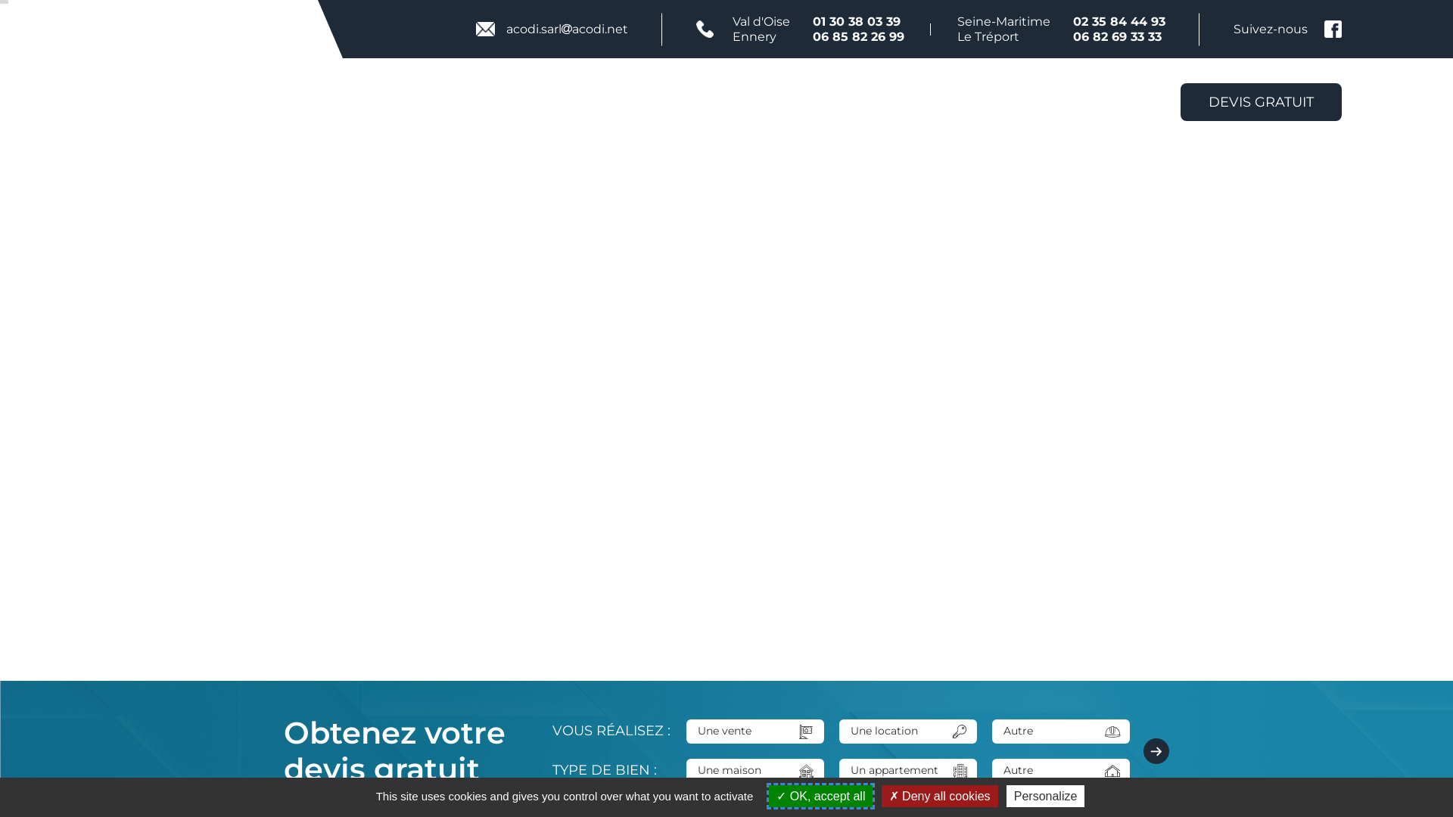The image size is (1453, 817).
Task: Click the house icon on Une maison
Action: (x=805, y=771)
